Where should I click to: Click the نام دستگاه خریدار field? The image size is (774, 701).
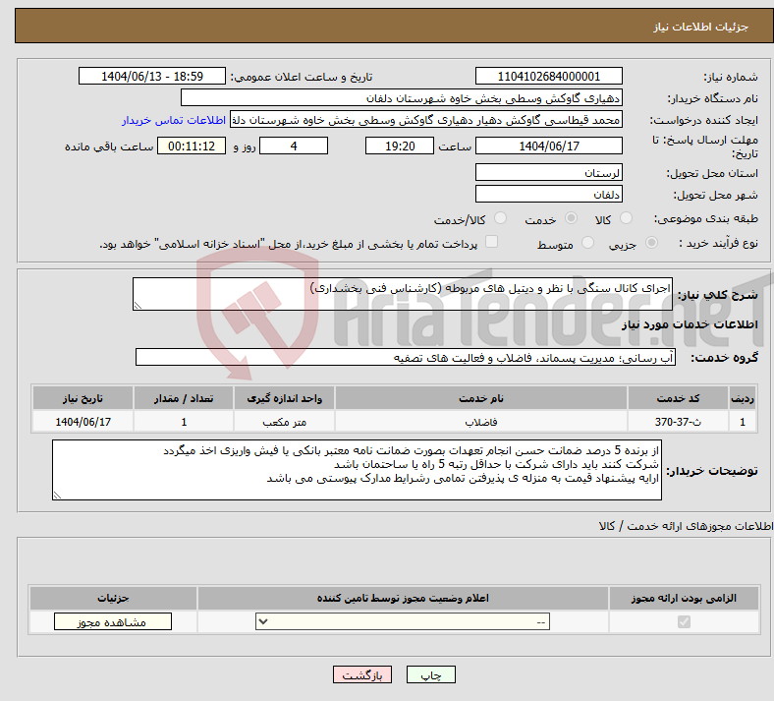402,97
